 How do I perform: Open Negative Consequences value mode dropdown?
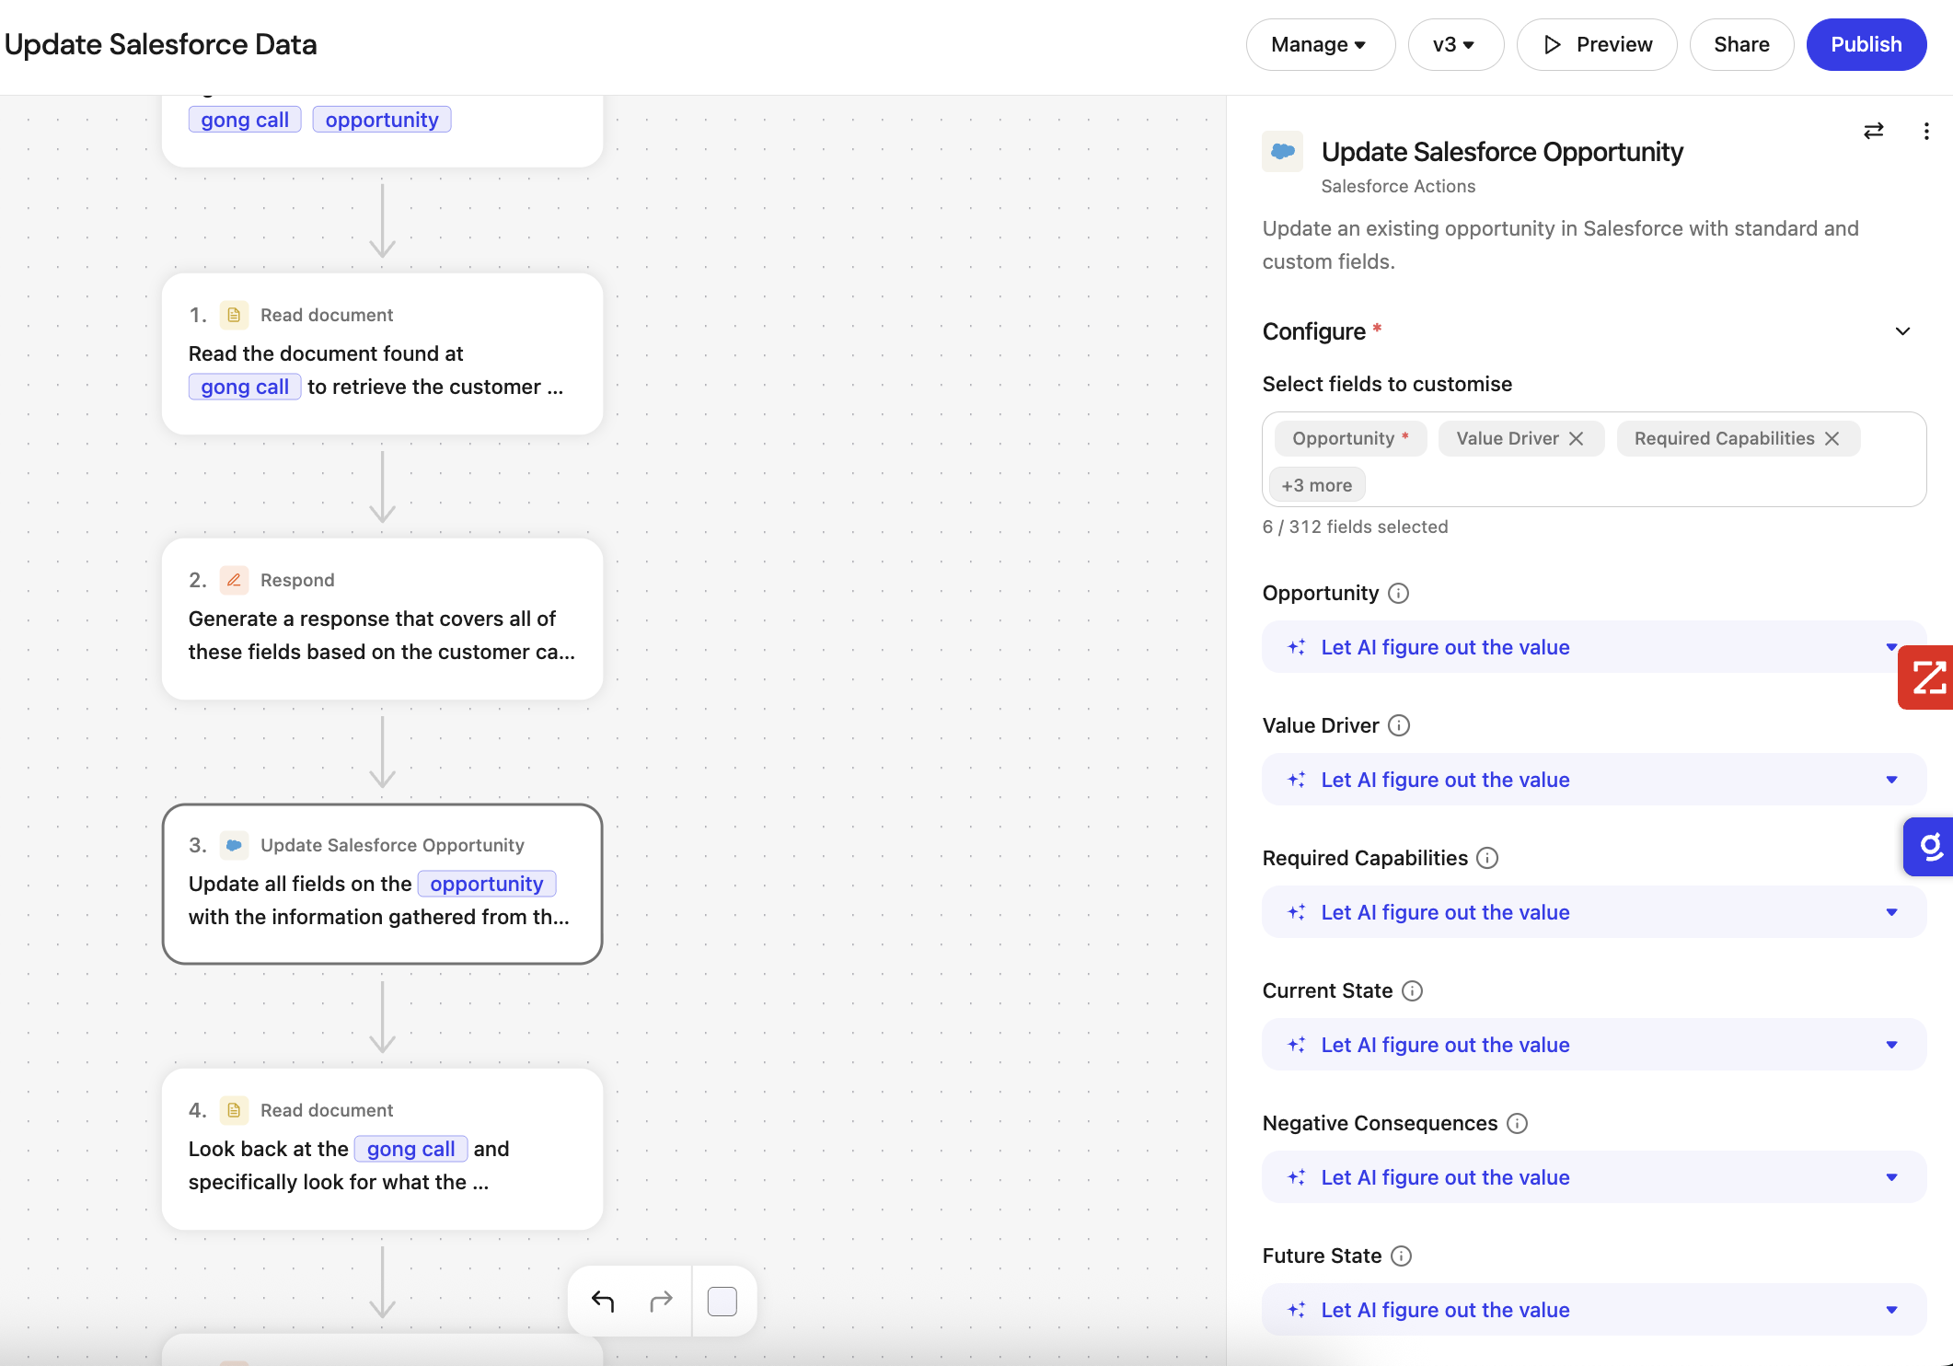point(1593,1177)
